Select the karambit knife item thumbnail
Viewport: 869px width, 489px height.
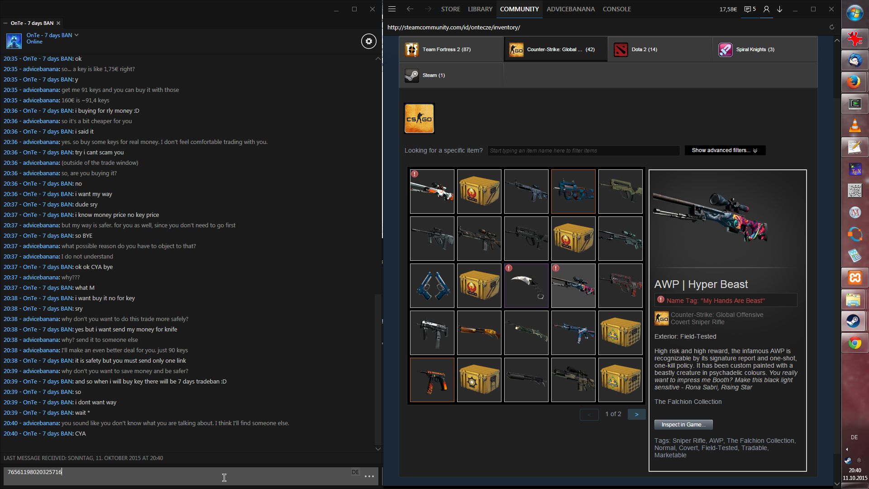526,286
